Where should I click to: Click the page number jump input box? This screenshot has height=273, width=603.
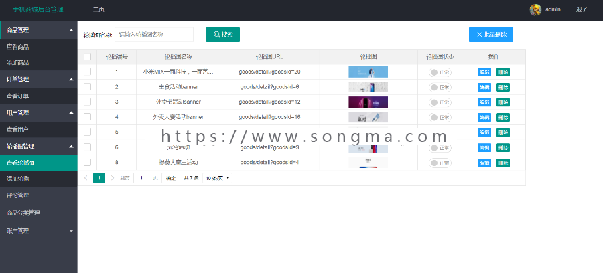[x=141, y=178]
